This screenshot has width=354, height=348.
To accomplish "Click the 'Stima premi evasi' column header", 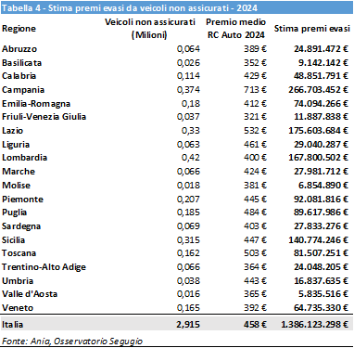I will 312,29.
